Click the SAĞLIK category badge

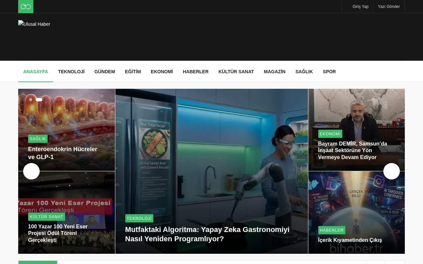point(38,139)
